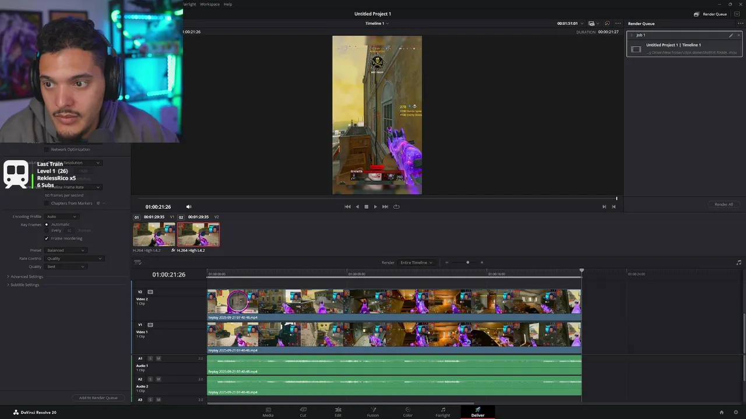Click the Render All button
The width and height of the screenshot is (746, 419).
[723, 204]
